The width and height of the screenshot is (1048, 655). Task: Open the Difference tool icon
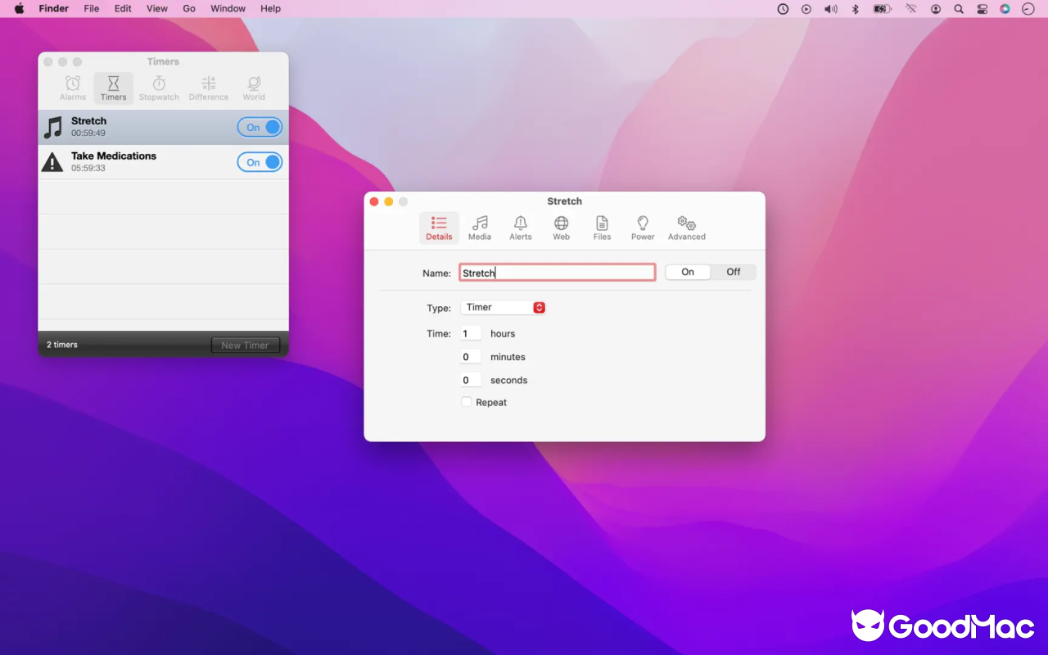[208, 88]
